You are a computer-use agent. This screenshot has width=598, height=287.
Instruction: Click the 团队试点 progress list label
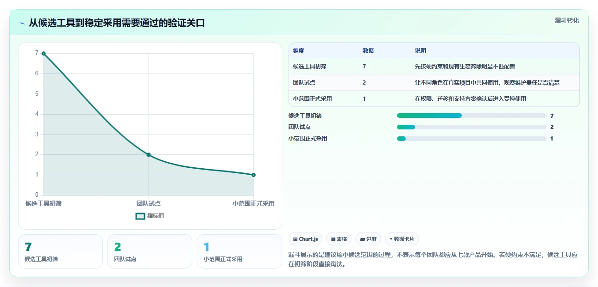pyautogui.click(x=299, y=127)
